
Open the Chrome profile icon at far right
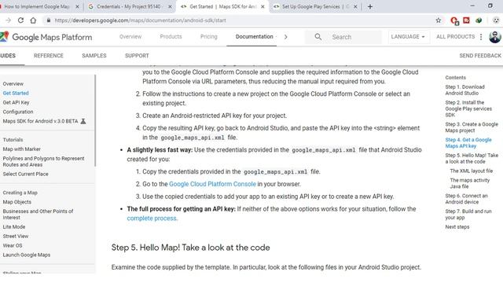[496, 20]
